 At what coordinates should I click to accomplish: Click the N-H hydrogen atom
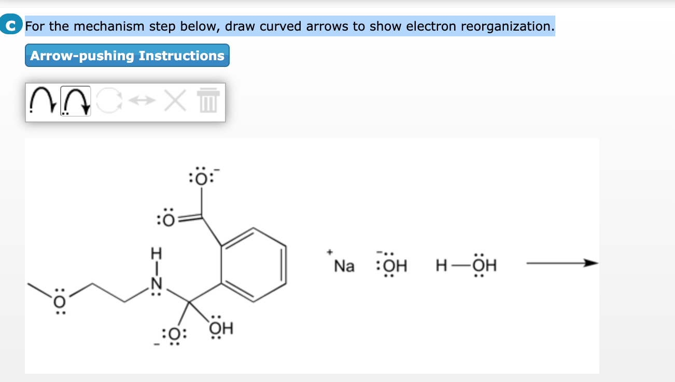[156, 253]
